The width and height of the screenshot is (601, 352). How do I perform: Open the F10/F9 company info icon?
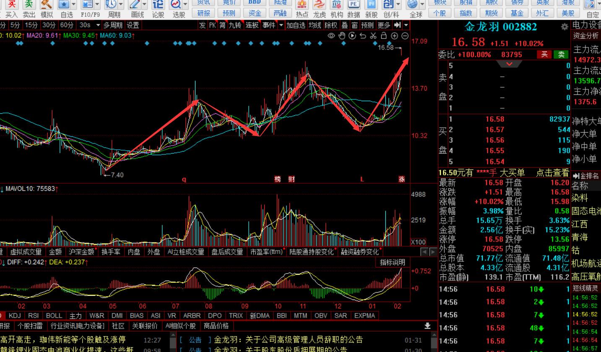coord(87,5)
